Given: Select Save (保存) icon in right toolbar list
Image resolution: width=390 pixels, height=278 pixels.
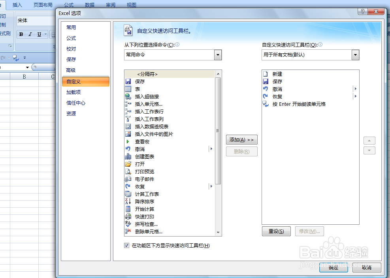Looking at the screenshot, I should pyautogui.click(x=266, y=81).
